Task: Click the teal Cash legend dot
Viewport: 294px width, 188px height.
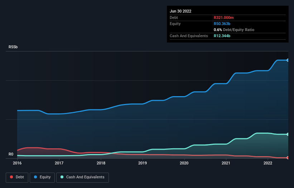Action: (x=62, y=177)
